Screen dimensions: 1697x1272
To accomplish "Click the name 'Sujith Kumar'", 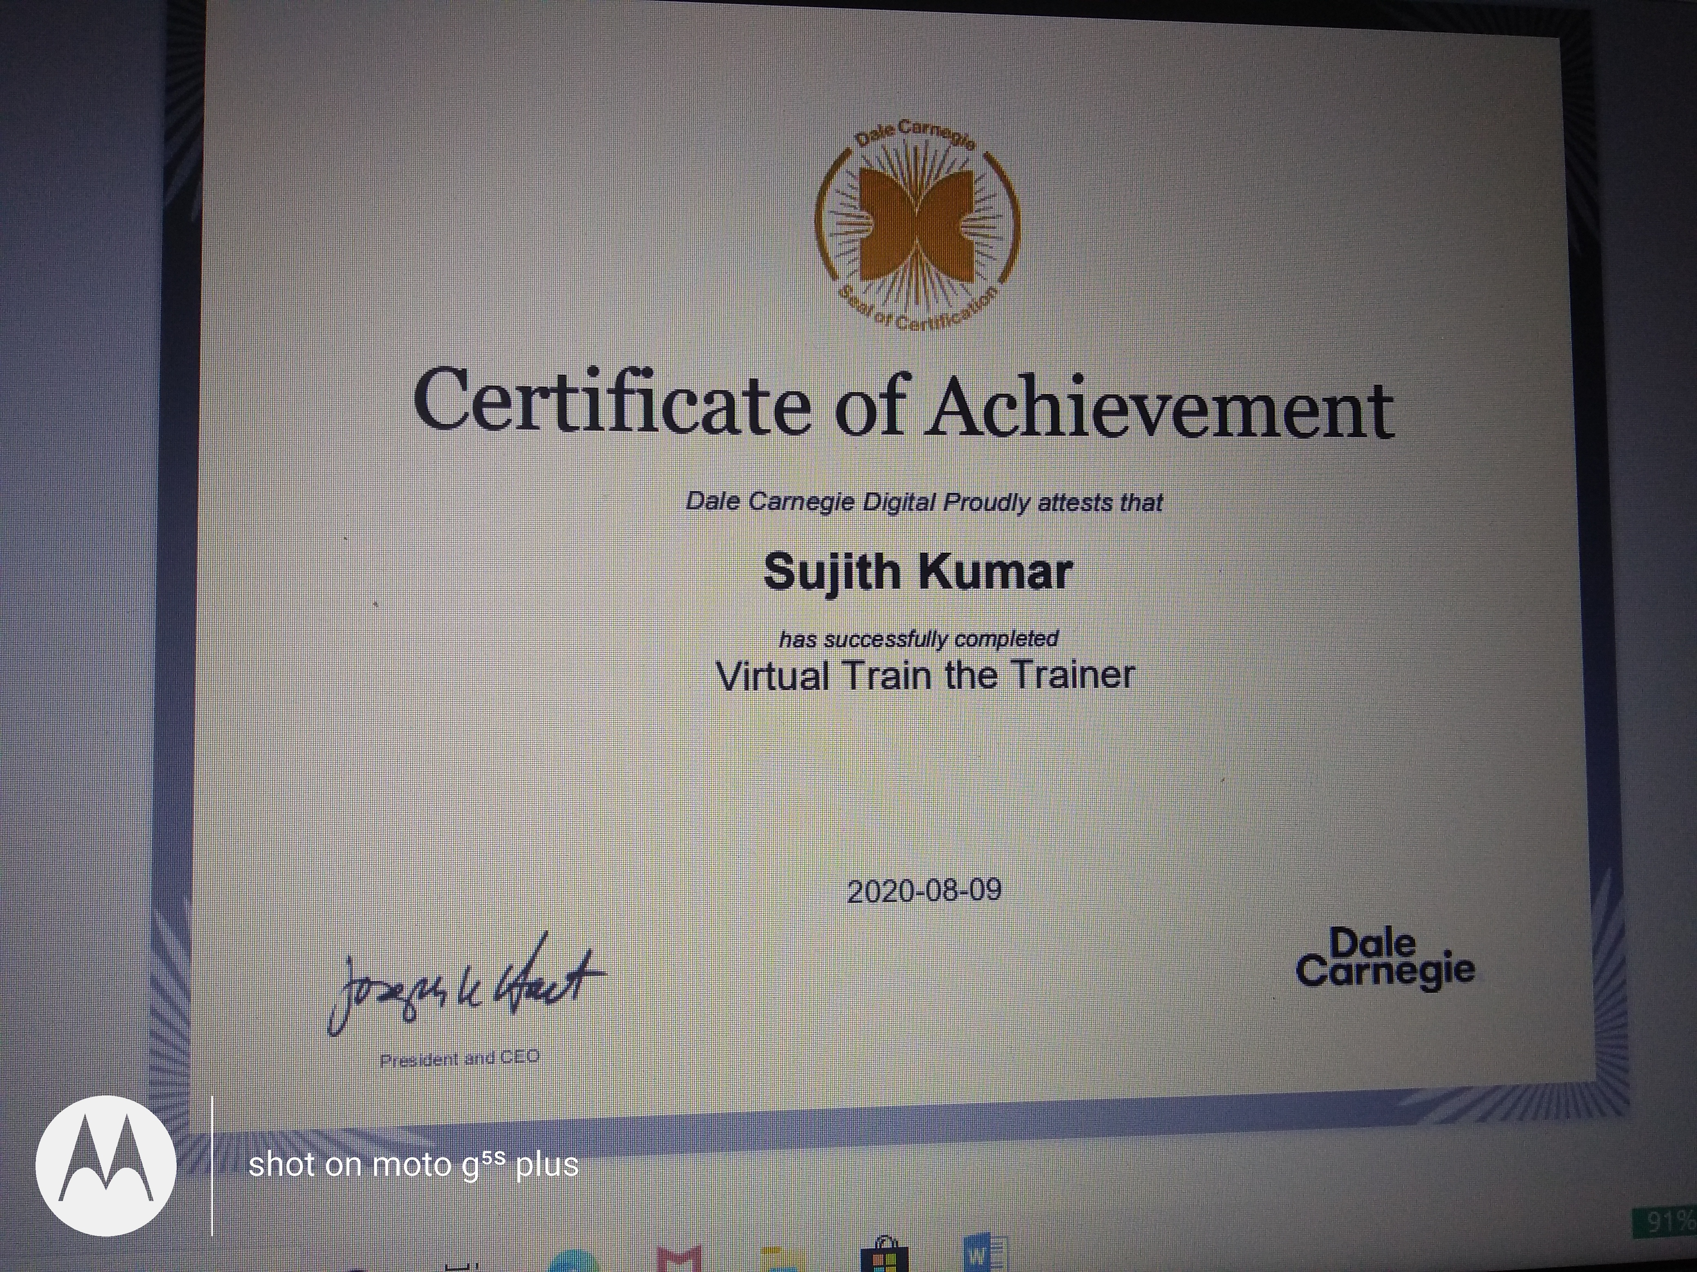I will tap(917, 572).
